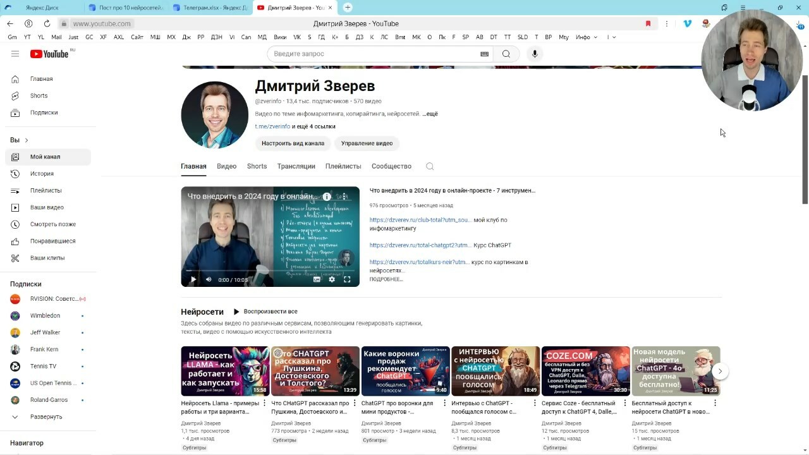Screen dimensions: 809x455
Task: Switch to the Яндекс Диск browser tab
Action: [42, 8]
